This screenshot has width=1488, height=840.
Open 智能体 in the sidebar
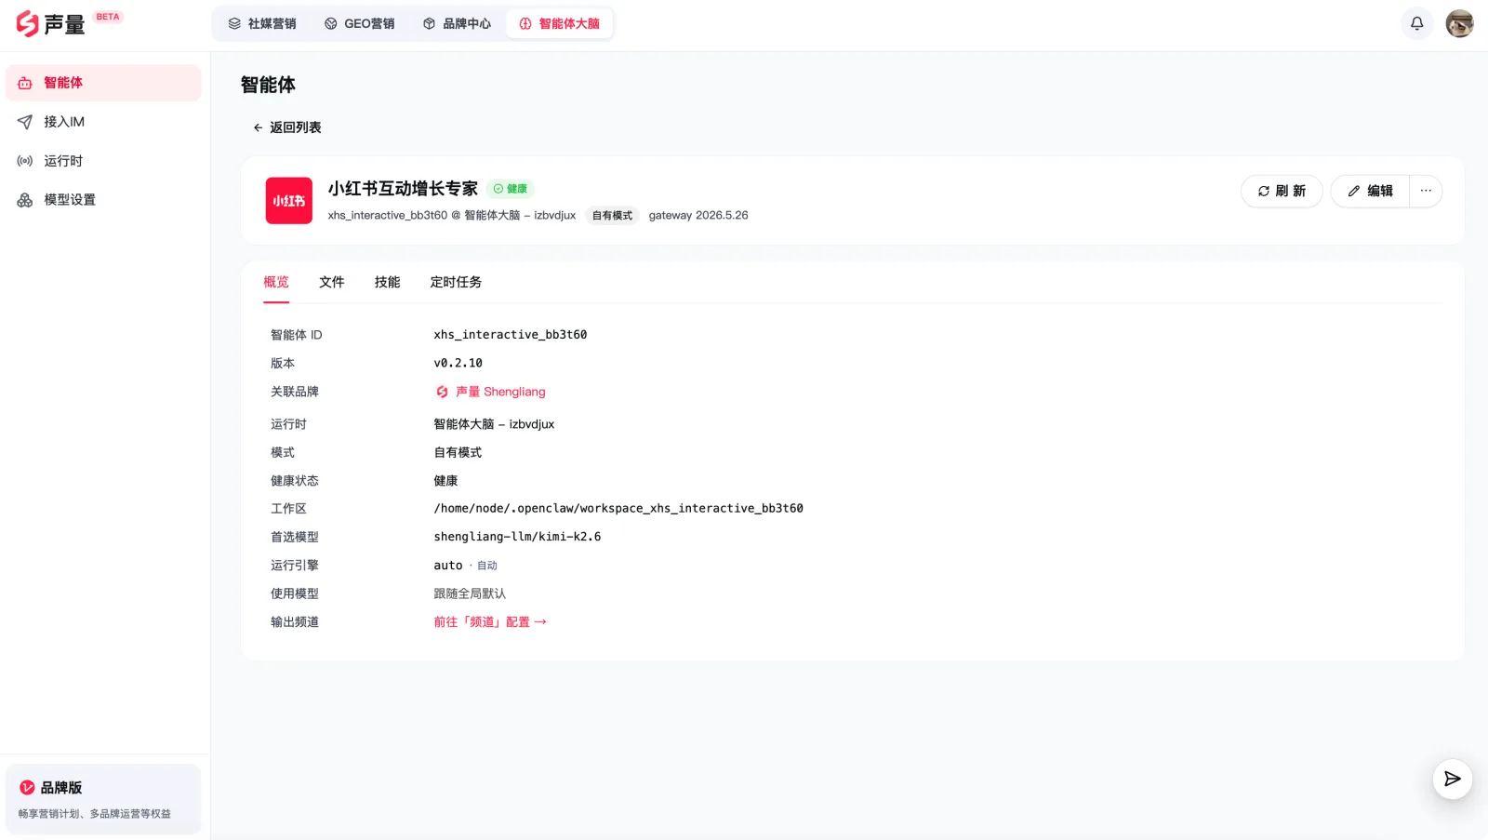point(103,83)
